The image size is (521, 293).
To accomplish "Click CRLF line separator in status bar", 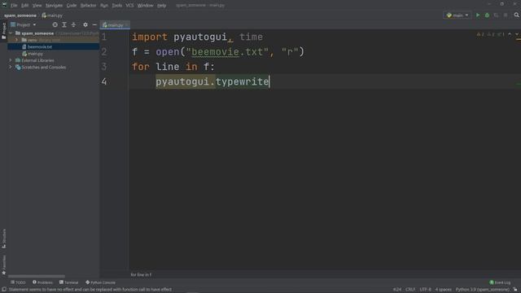I will point(410,290).
